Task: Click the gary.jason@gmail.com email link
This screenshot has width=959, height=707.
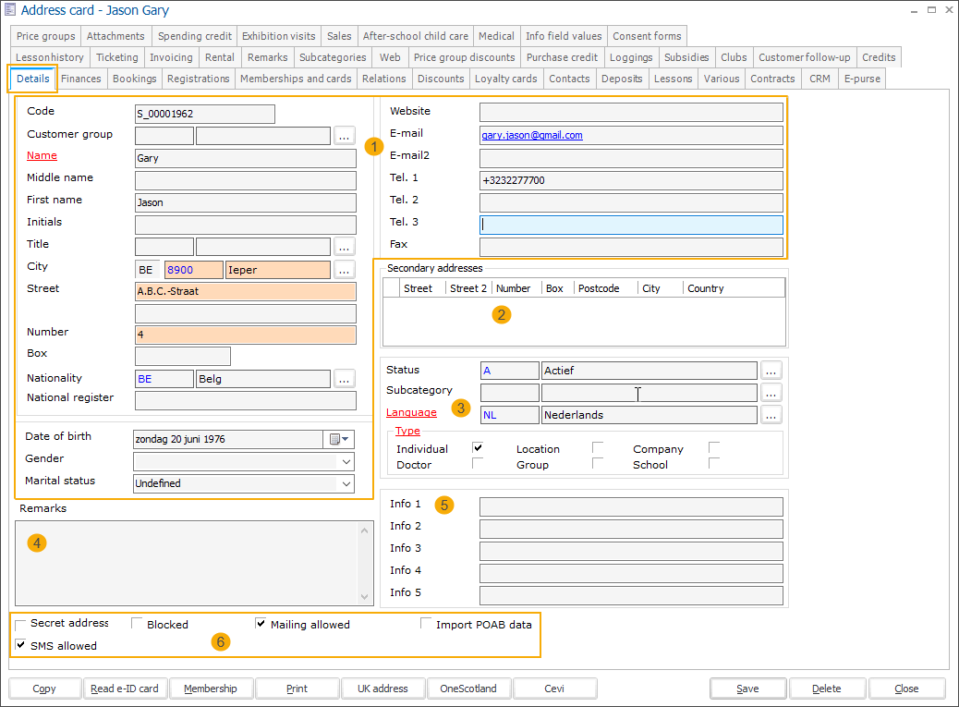Action: [x=532, y=135]
